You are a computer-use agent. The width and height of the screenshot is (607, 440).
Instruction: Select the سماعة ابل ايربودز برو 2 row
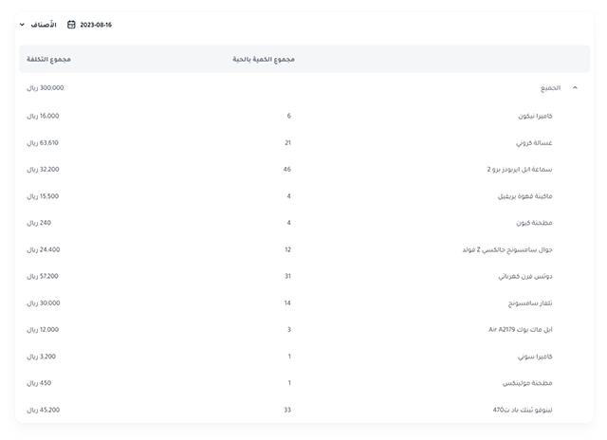tap(520, 169)
